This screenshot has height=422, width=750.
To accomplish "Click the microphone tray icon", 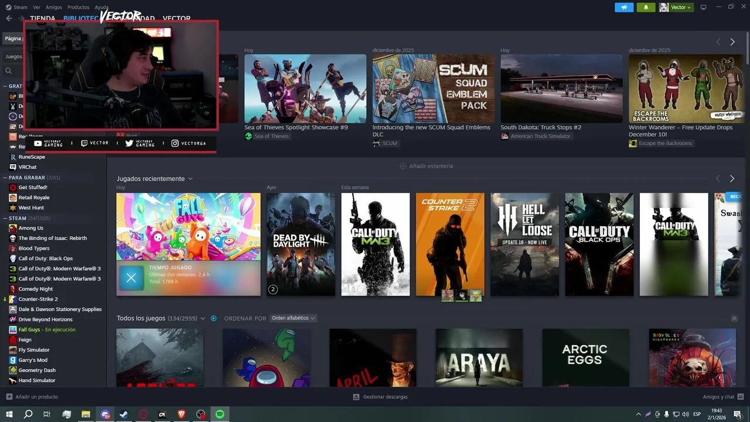I will pos(666,414).
